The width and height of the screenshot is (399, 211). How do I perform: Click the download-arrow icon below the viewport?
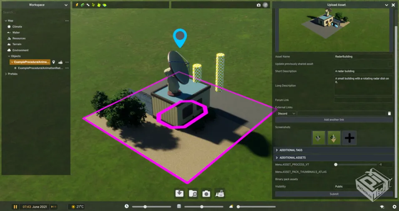179,193
